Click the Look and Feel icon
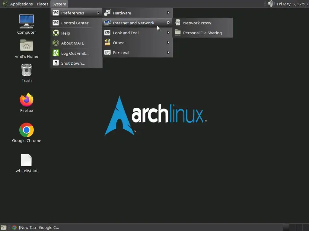This screenshot has height=231, width=309. tap(107, 32)
